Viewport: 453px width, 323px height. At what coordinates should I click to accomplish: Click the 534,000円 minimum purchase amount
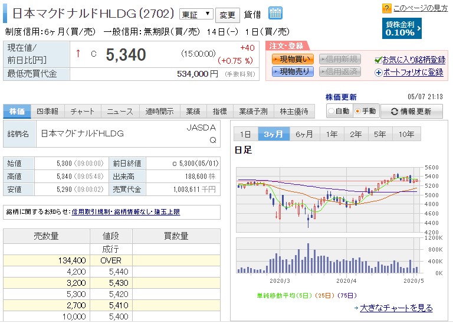(x=198, y=74)
